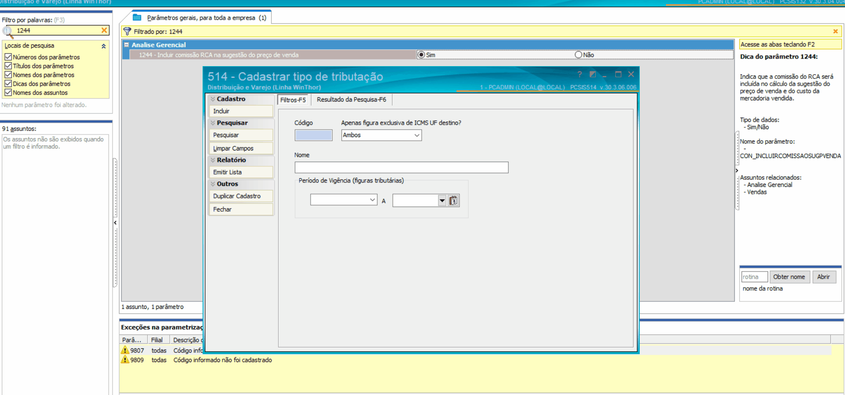Click the help question mark in window 514
This screenshot has height=395, width=845.
tap(579, 75)
